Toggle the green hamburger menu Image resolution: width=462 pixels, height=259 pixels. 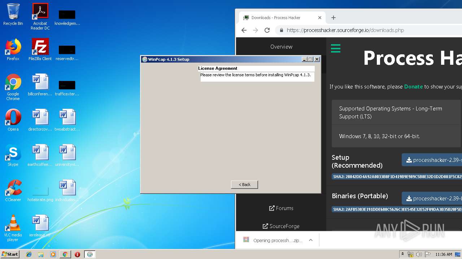pos(336,48)
